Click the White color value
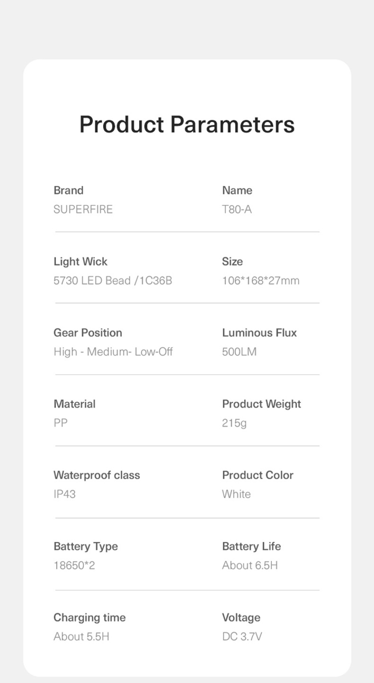 coord(236,494)
